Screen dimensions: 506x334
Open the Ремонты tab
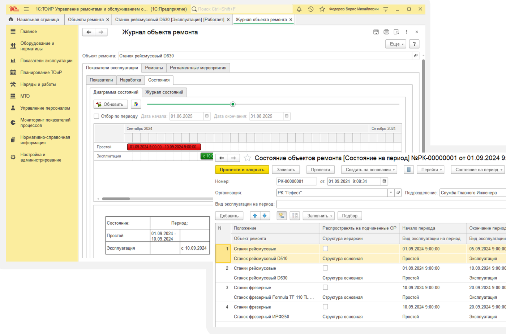click(154, 68)
